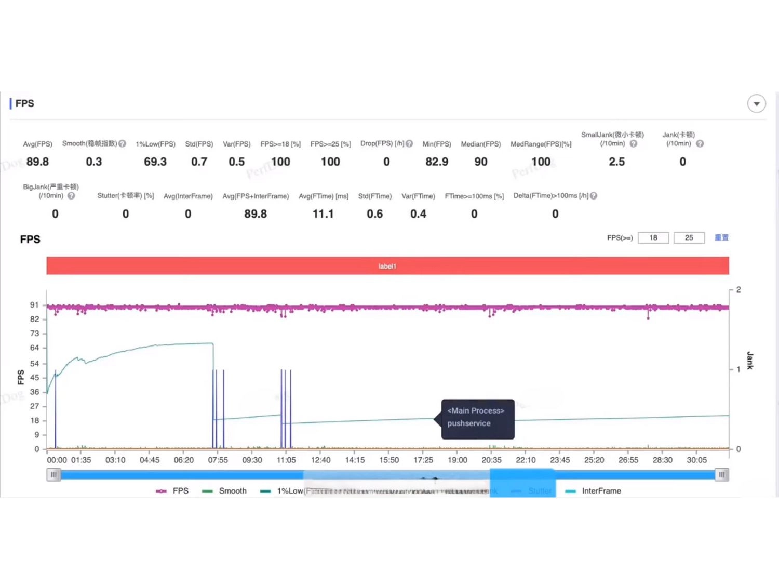The image size is (779, 585).
Task: Click the Avg(InterFrame) label
Action: (x=188, y=196)
